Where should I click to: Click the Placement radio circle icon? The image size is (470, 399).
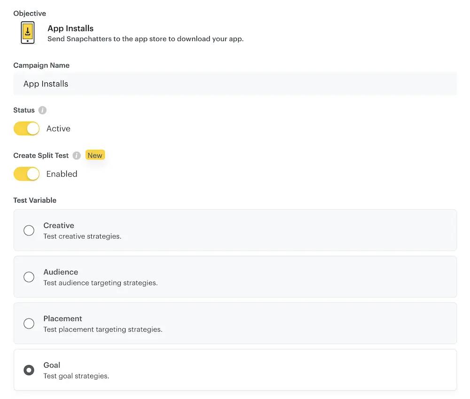29,323
